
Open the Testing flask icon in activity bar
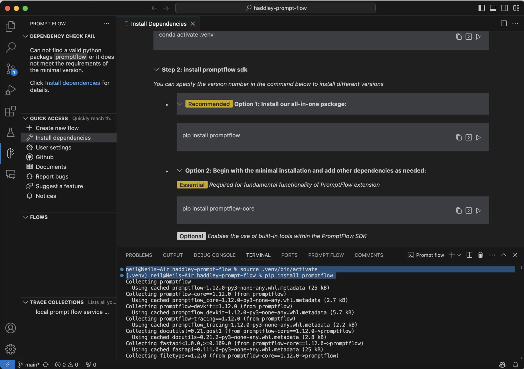click(x=11, y=132)
